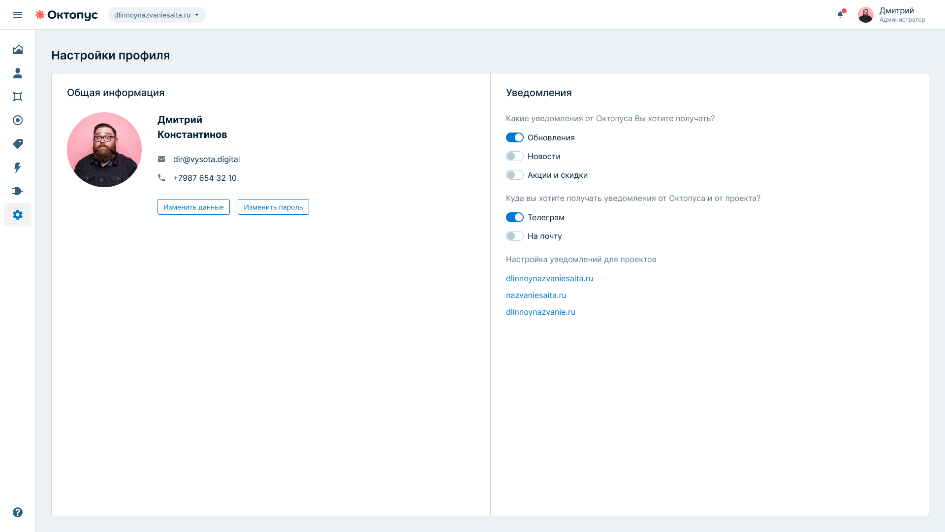The height and width of the screenshot is (532, 945).
Task: Open the analytics chart sidebar icon
Action: 18,49
